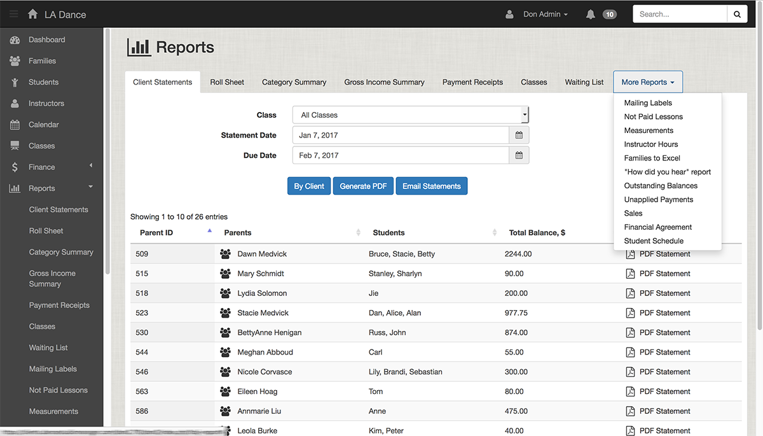Screen dimensions: 763x436
Task: Open calendar picker for Due Date
Action: click(x=519, y=155)
